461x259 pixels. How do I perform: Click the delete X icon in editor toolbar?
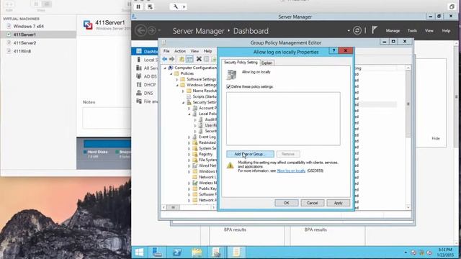coord(199,59)
